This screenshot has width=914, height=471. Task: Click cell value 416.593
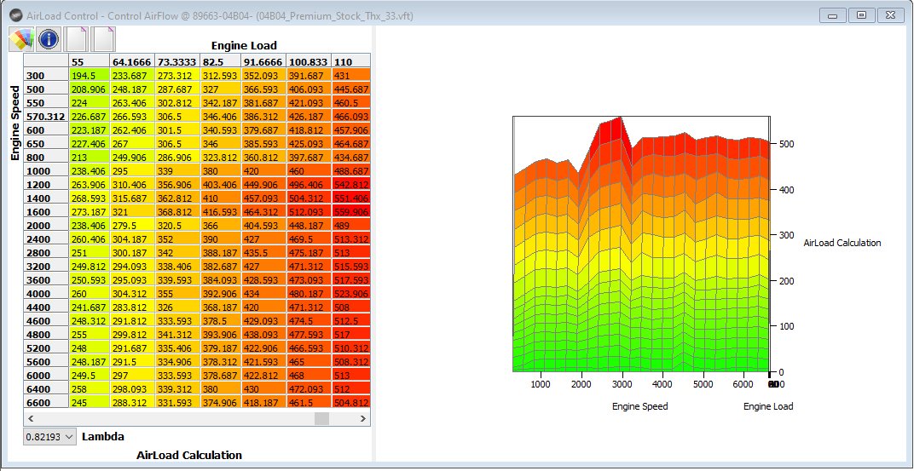click(221, 212)
